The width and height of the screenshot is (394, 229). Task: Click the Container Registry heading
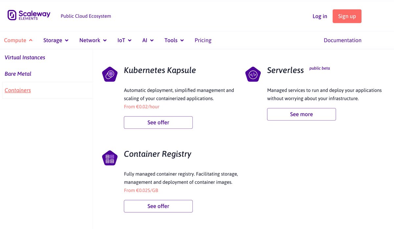point(158,154)
